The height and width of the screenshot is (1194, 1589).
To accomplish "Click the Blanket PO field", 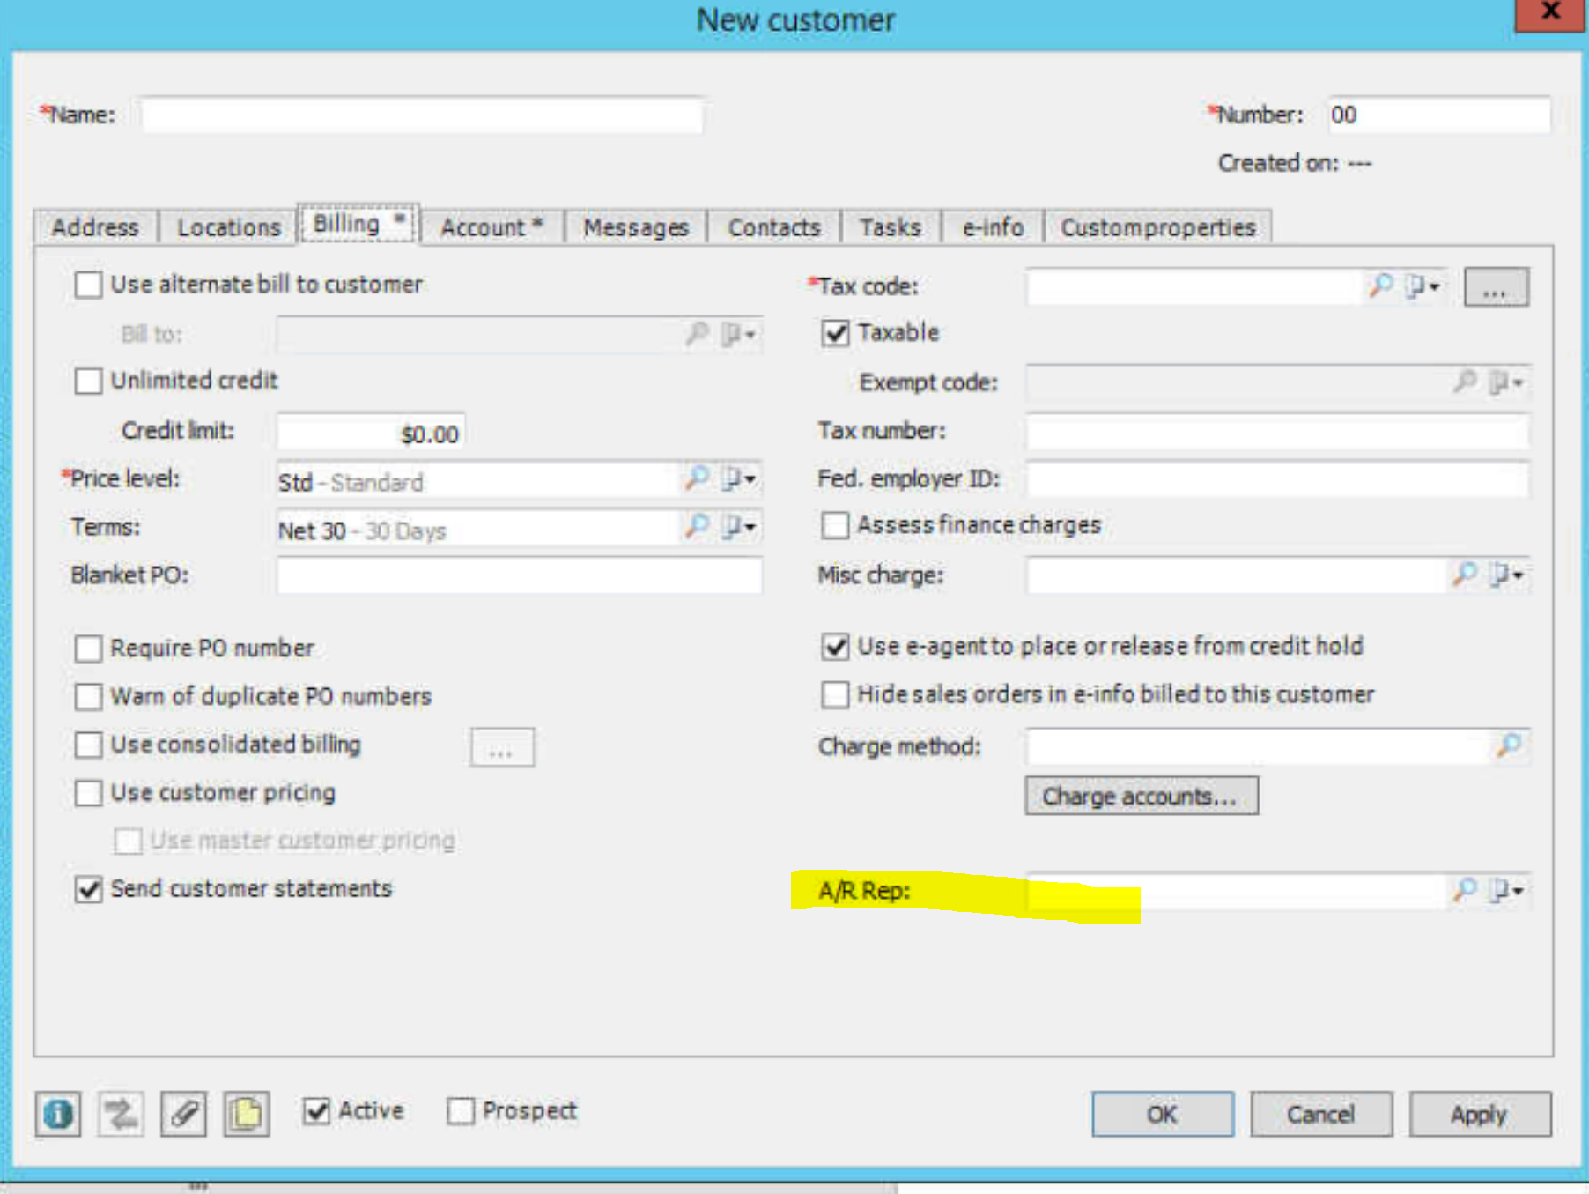I will click(520, 575).
